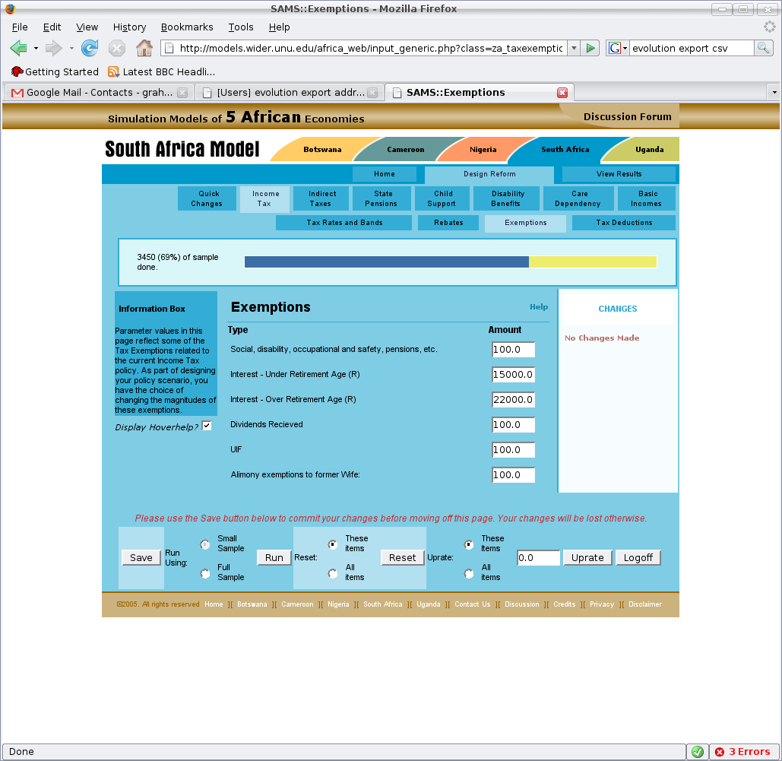Click the browser Back arrow icon
The width and height of the screenshot is (782, 761).
pos(18,48)
